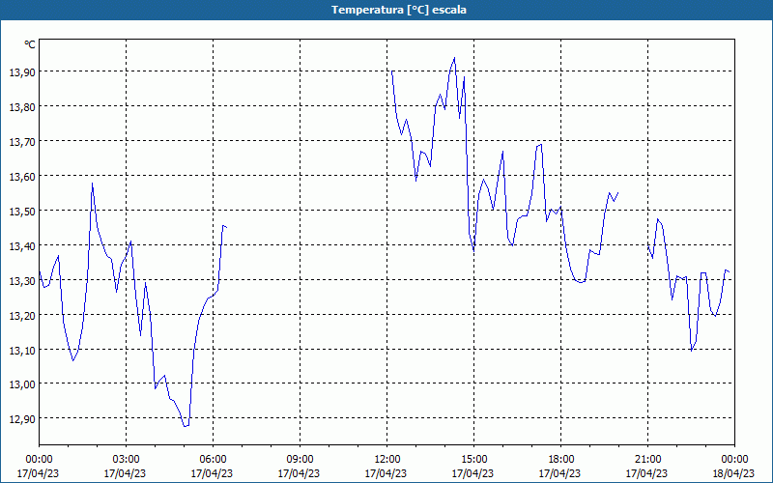Click the highest peak of the temperature curve

coord(454,58)
